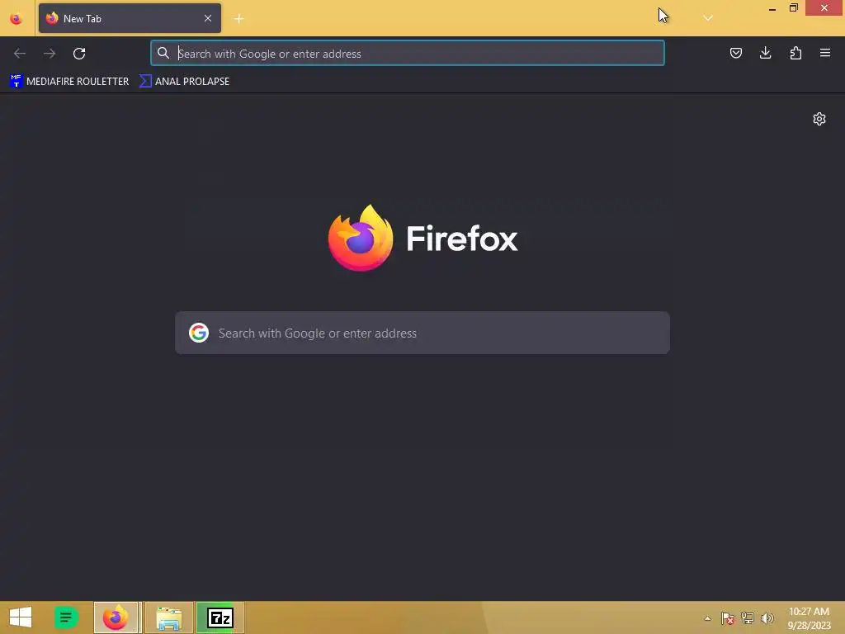
Task: Click the Google G icon in search box
Action: tap(199, 333)
